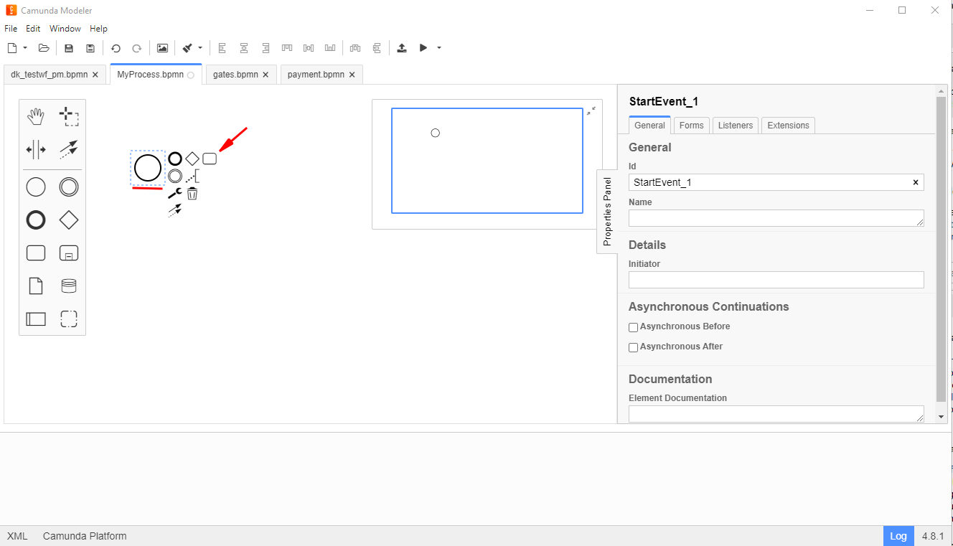
Task: Switch to the Listeners tab
Action: coord(736,126)
